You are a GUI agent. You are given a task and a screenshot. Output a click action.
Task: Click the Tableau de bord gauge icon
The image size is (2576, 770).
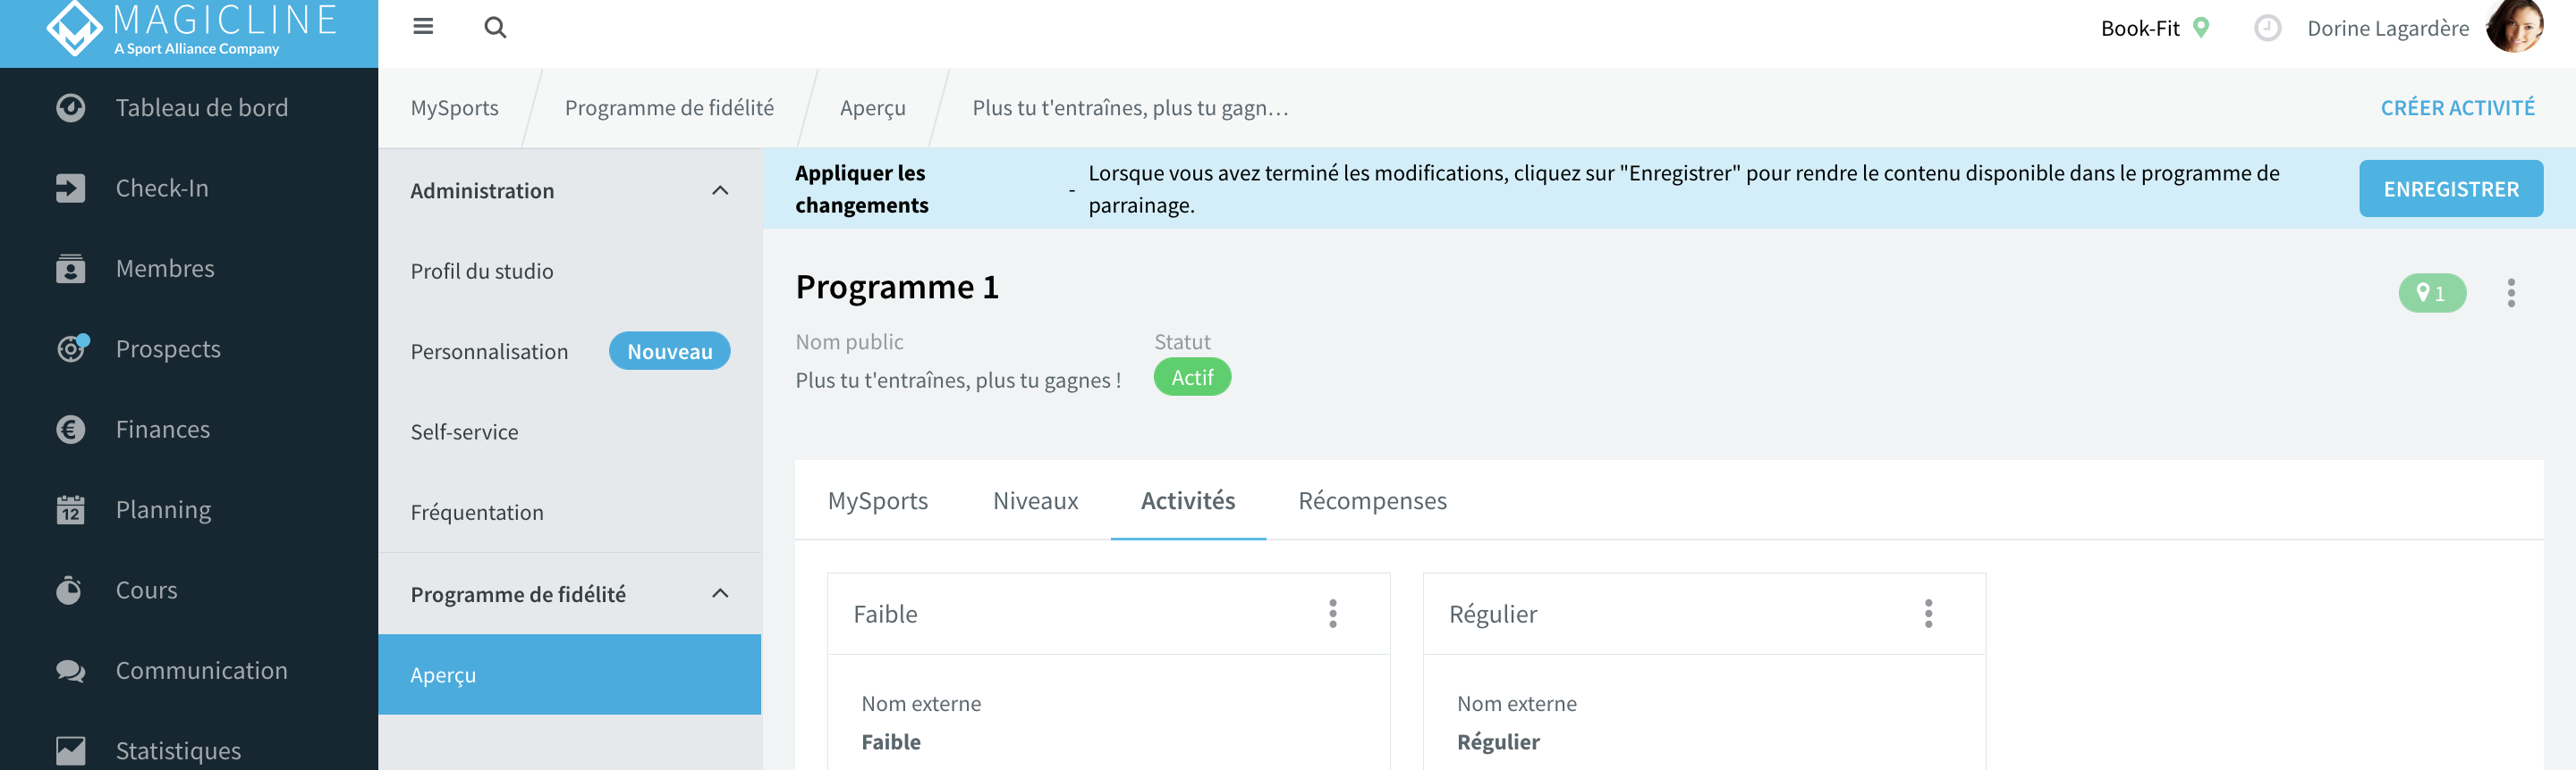70,108
